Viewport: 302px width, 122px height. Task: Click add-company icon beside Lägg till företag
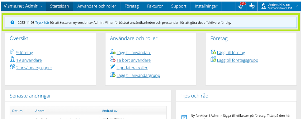point(213,52)
